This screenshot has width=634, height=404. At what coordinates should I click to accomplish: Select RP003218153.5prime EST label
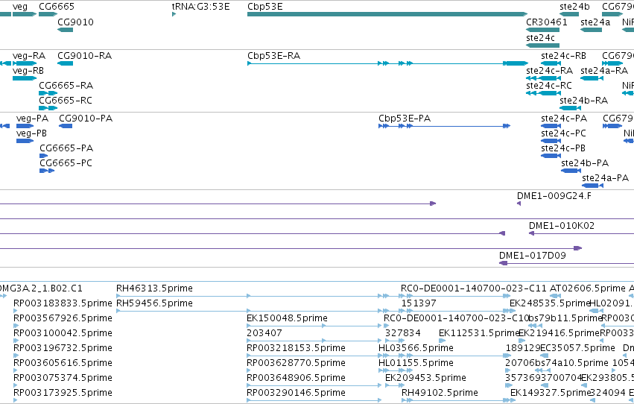296,348
